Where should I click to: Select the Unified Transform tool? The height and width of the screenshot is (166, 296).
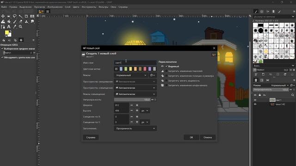click(32, 17)
